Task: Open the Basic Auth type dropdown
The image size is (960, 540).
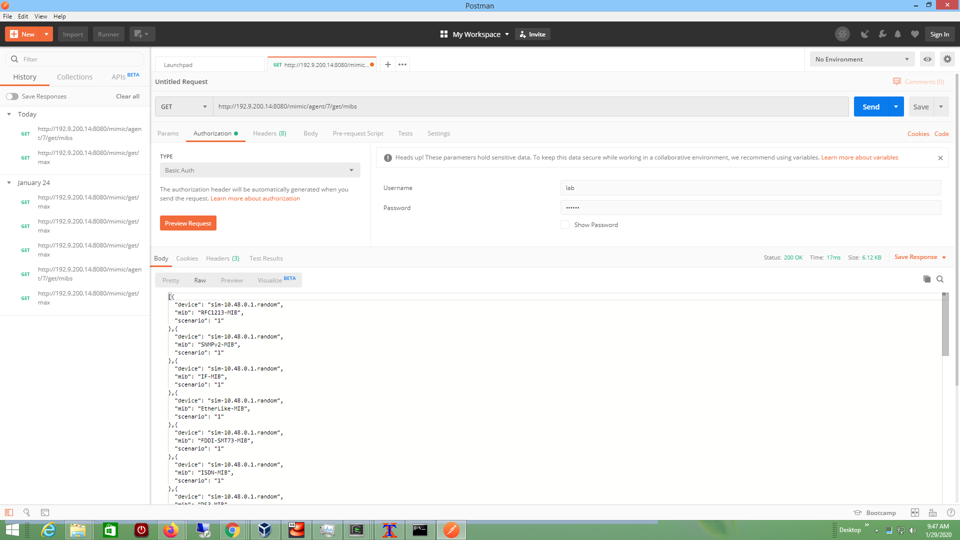Action: 260,170
